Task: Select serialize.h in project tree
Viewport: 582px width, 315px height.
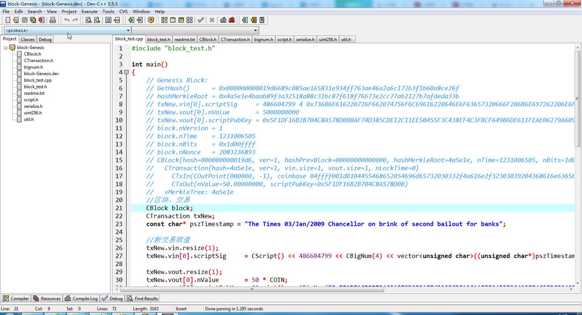Action: tap(33, 106)
